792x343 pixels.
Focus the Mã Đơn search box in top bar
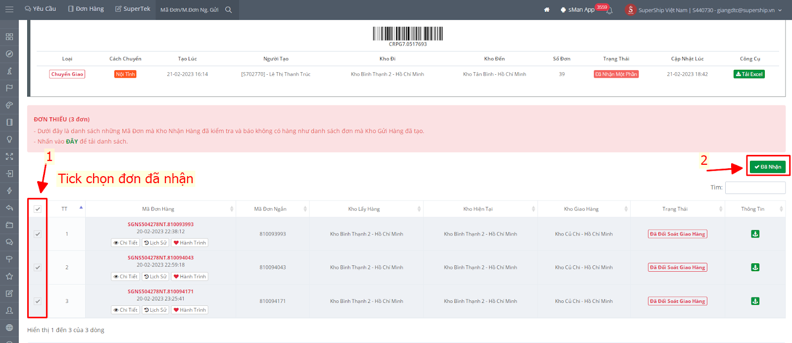click(190, 10)
